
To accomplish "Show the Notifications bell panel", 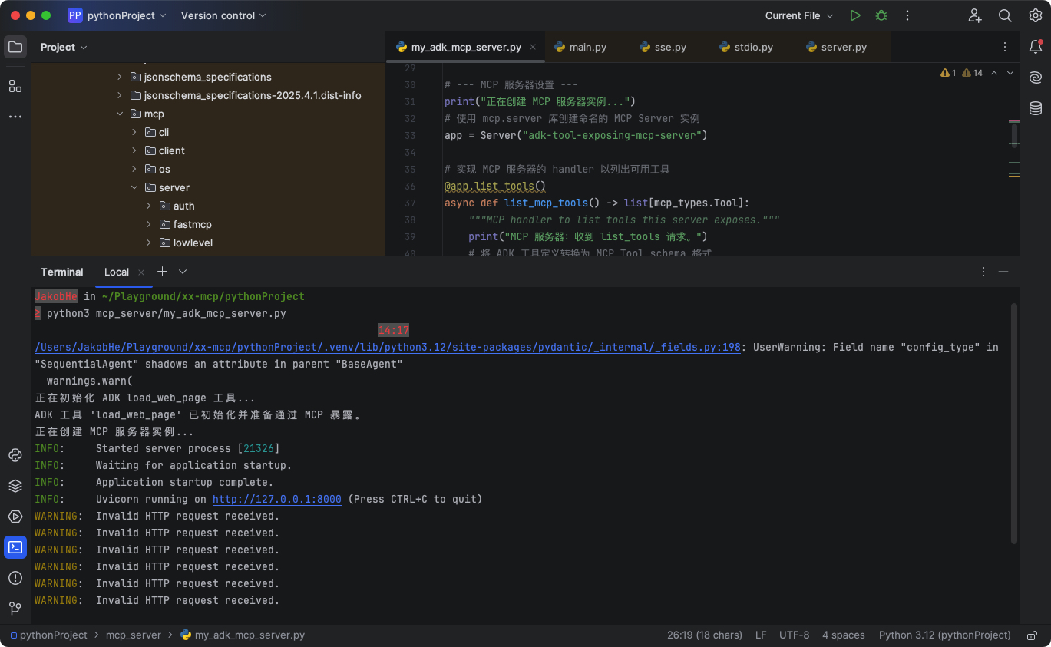I will 1036,47.
